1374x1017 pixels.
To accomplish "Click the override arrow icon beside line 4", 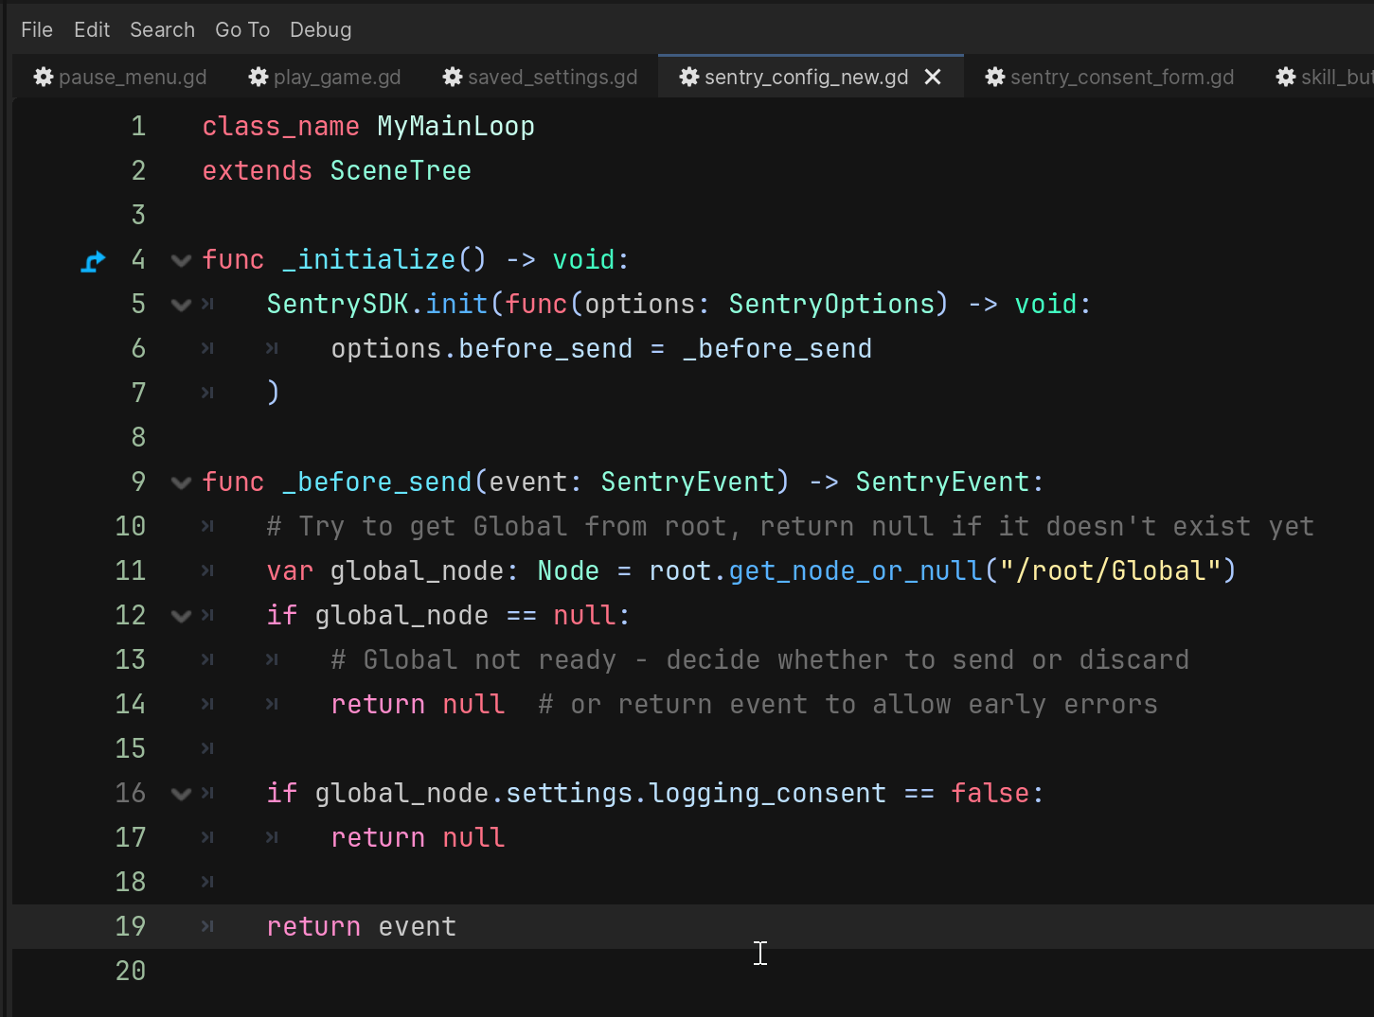I will click(x=93, y=261).
